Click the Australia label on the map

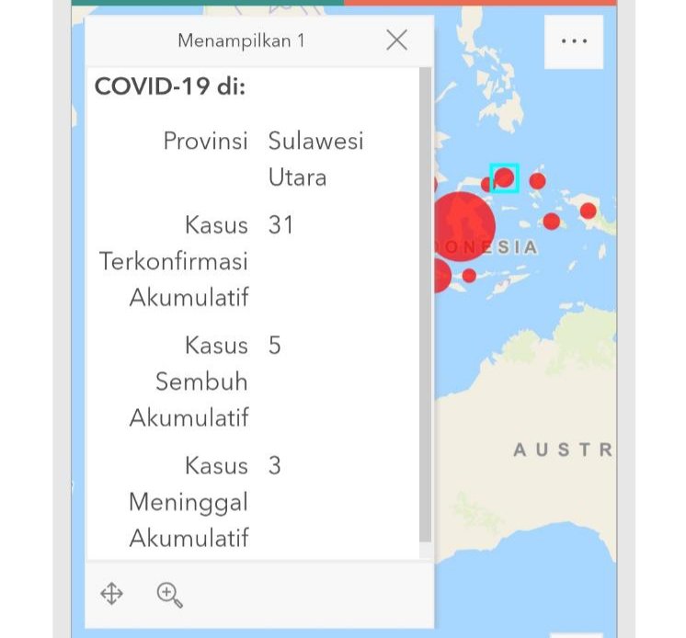pos(561,450)
